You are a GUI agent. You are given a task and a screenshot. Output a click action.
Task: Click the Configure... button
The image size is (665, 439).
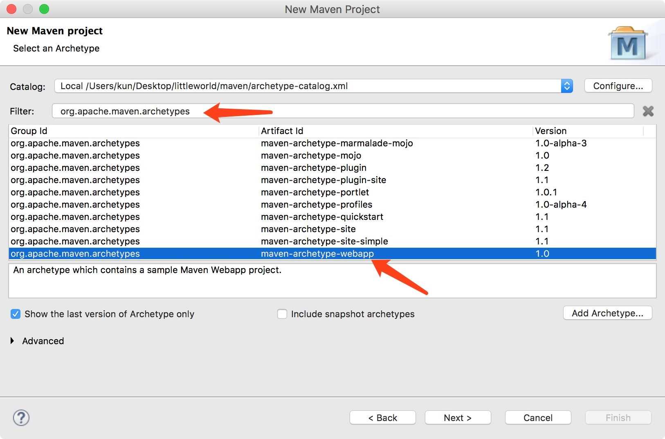(618, 86)
